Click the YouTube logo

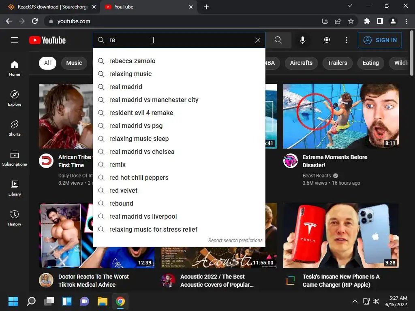(47, 40)
